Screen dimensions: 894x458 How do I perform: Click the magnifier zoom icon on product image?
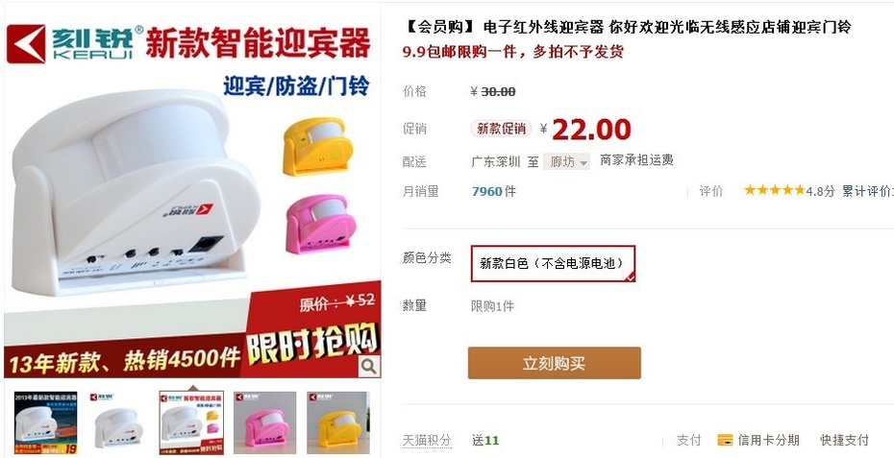(x=369, y=366)
